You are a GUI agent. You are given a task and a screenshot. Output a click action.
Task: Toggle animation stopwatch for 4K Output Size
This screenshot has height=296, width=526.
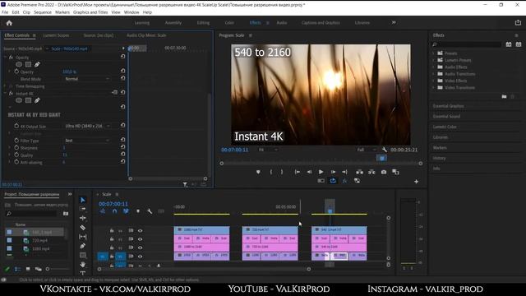point(16,126)
